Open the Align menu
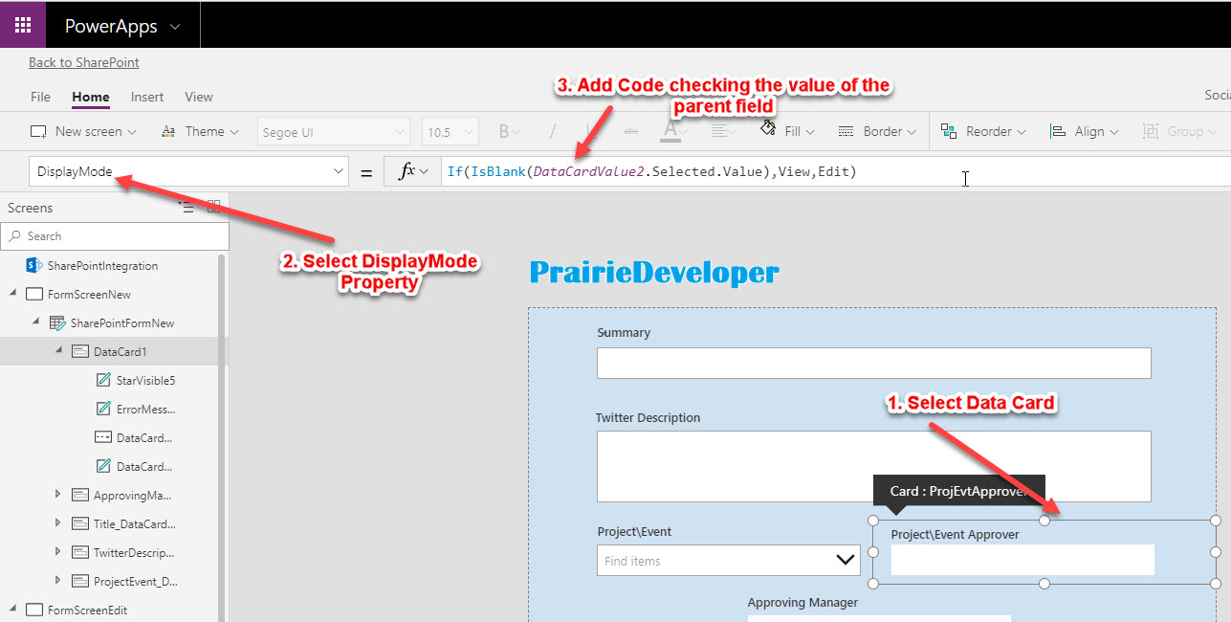This screenshot has width=1231, height=622. pyautogui.click(x=1084, y=131)
